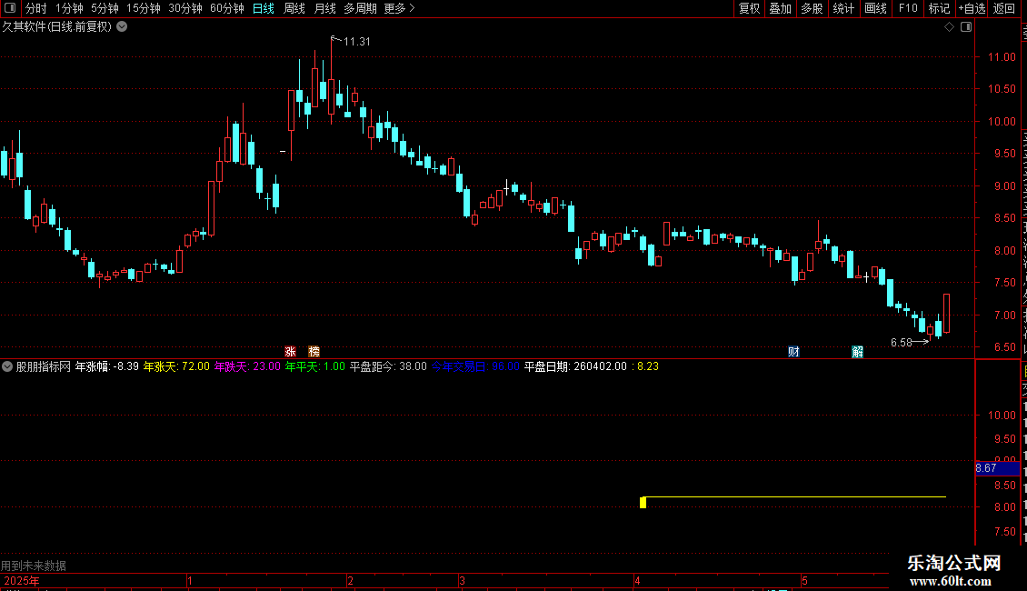Click month 5 on the timeline
This screenshot has width=1027, height=591.
(x=804, y=581)
